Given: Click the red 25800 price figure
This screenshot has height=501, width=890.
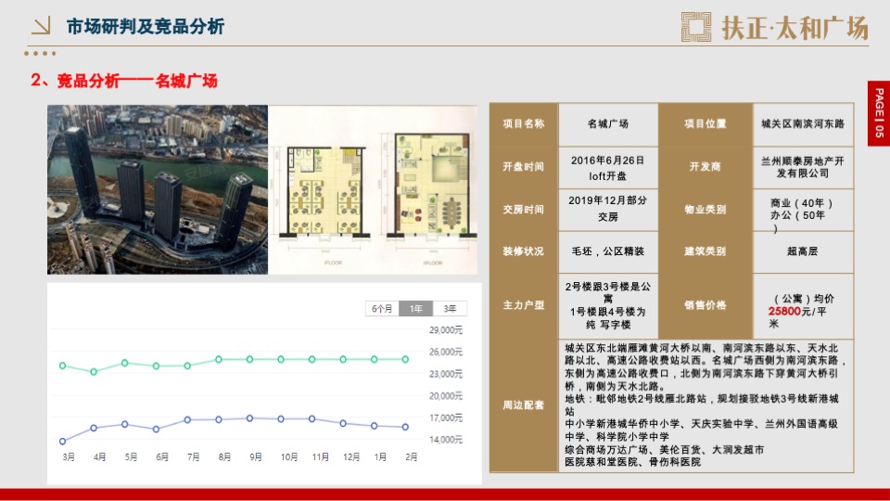Looking at the screenshot, I should click(x=784, y=312).
